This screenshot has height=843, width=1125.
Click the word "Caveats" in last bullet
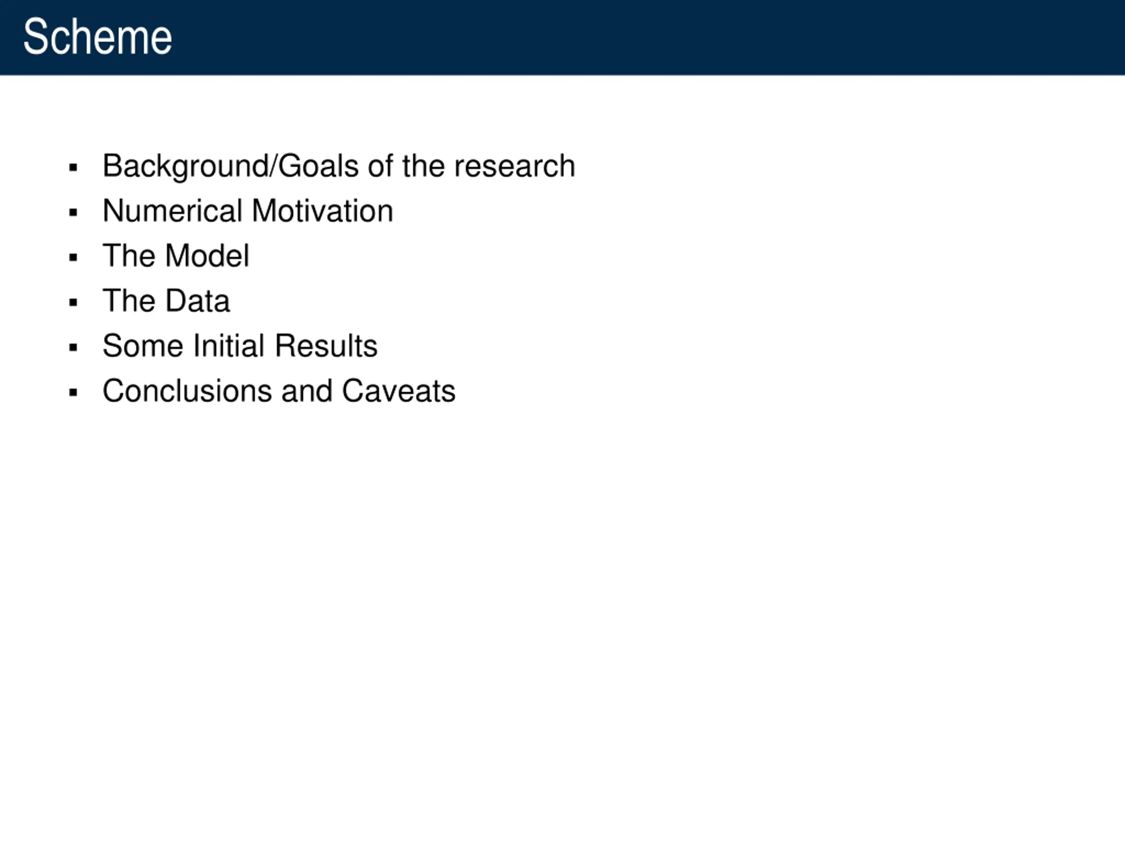click(x=398, y=391)
